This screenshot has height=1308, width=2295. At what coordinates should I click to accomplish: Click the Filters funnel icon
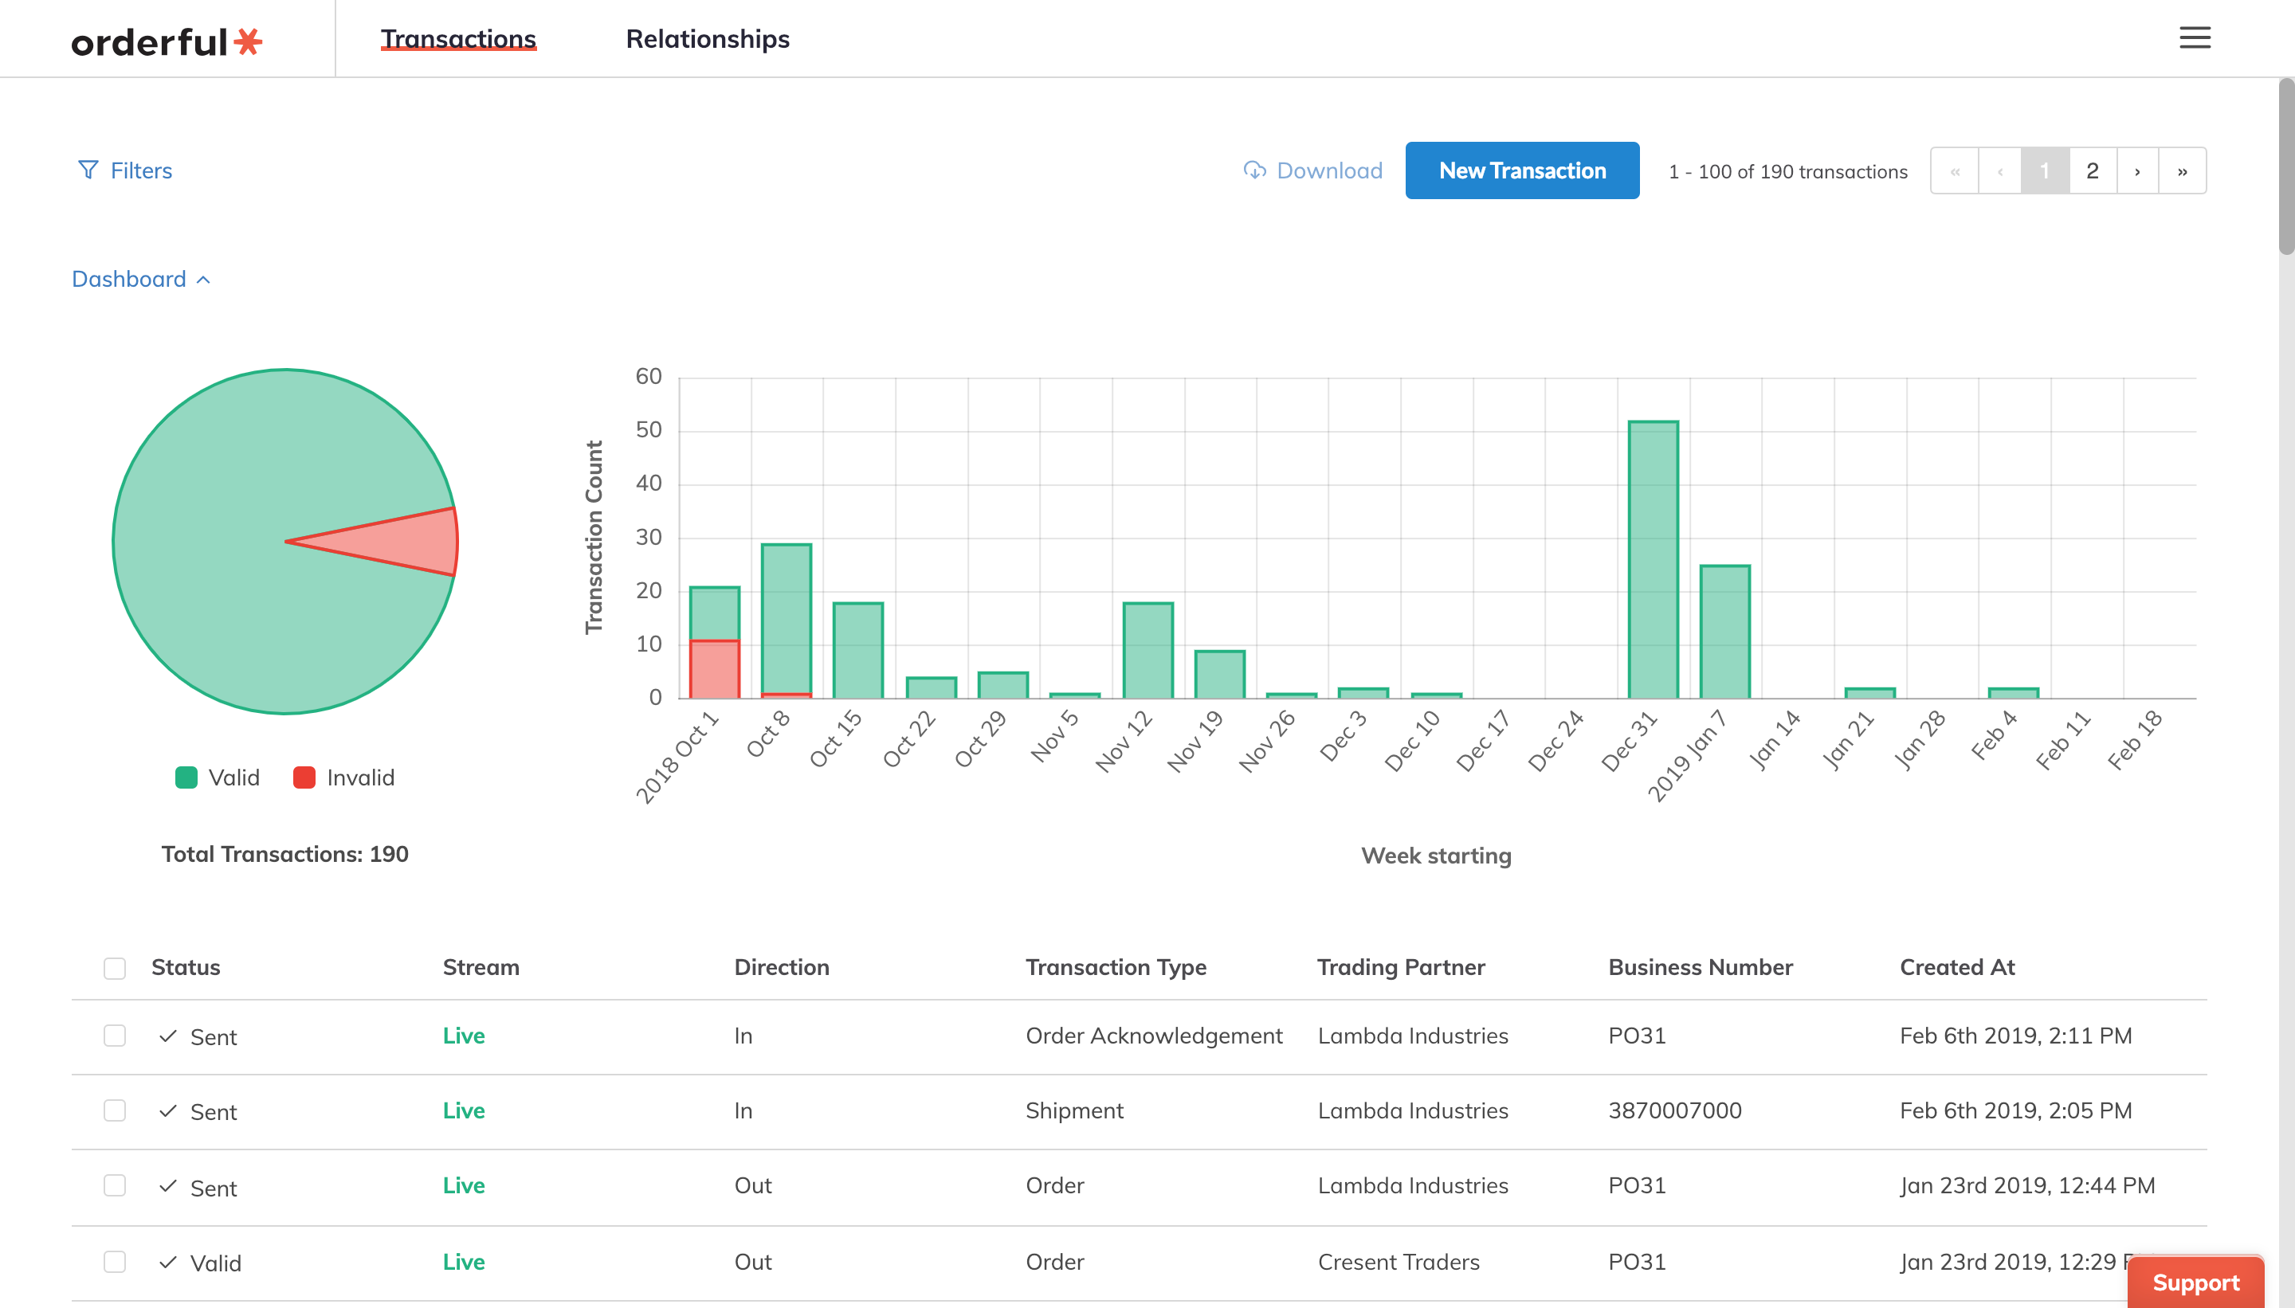pyautogui.click(x=87, y=170)
